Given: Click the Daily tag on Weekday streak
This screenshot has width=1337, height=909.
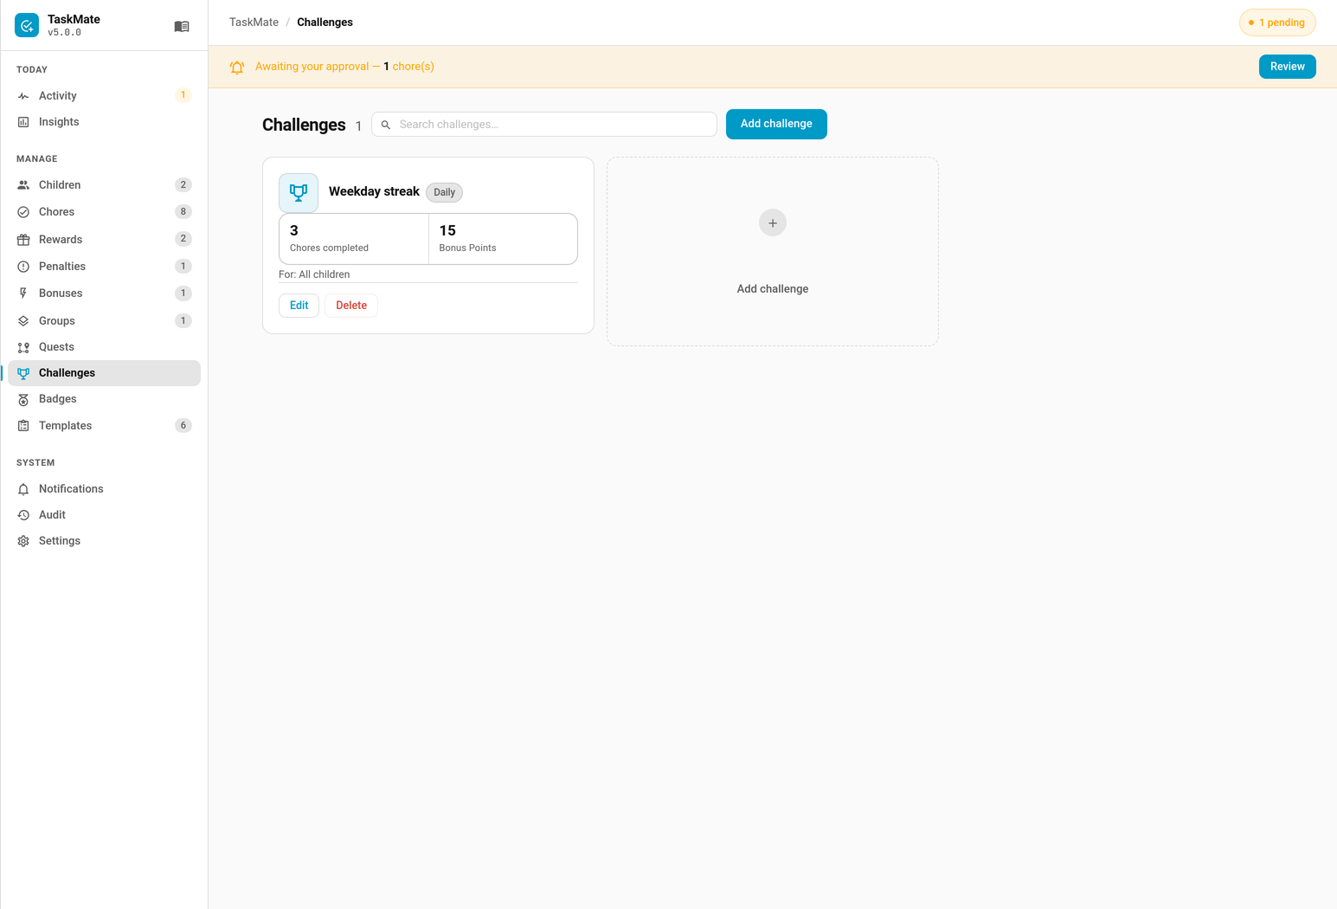Looking at the screenshot, I should pos(444,192).
